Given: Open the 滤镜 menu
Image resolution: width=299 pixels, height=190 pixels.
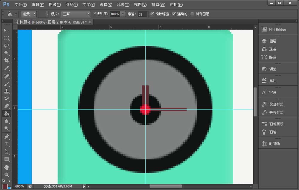Looking at the screenshot, I should point(123,4).
